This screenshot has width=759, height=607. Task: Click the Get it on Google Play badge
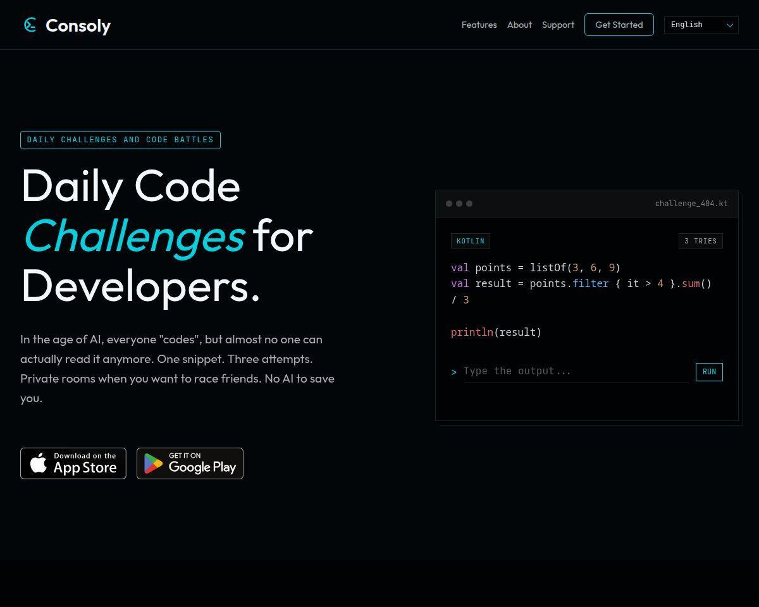coord(190,463)
